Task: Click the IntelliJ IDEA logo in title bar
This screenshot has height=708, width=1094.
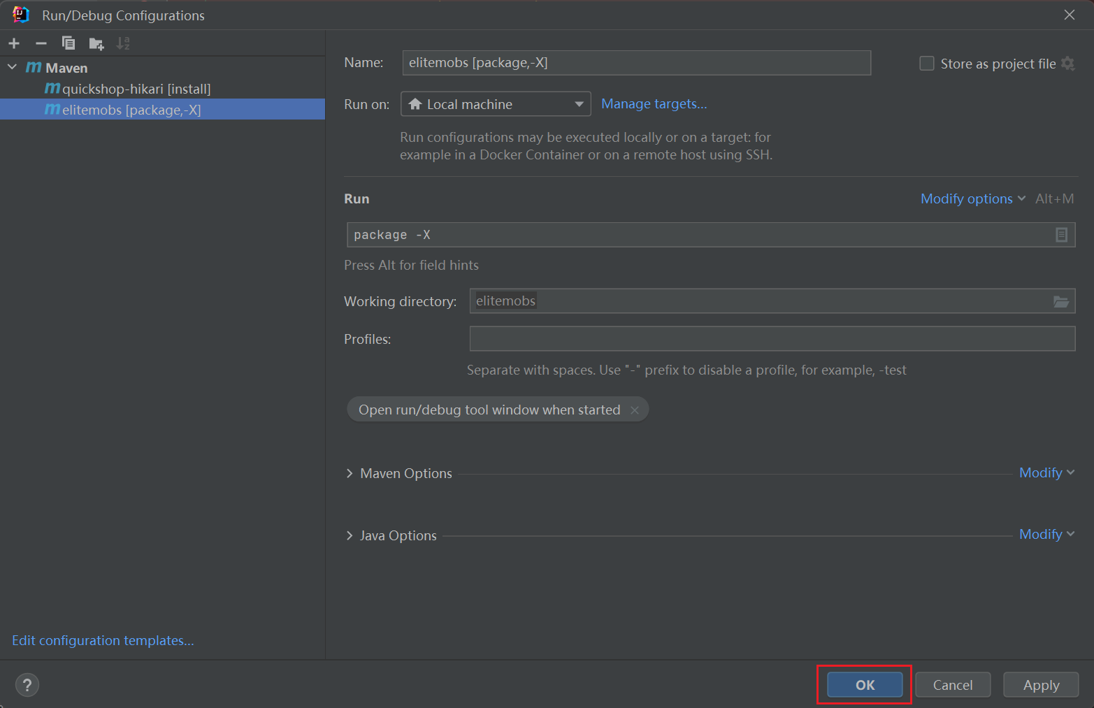Action: [21, 15]
